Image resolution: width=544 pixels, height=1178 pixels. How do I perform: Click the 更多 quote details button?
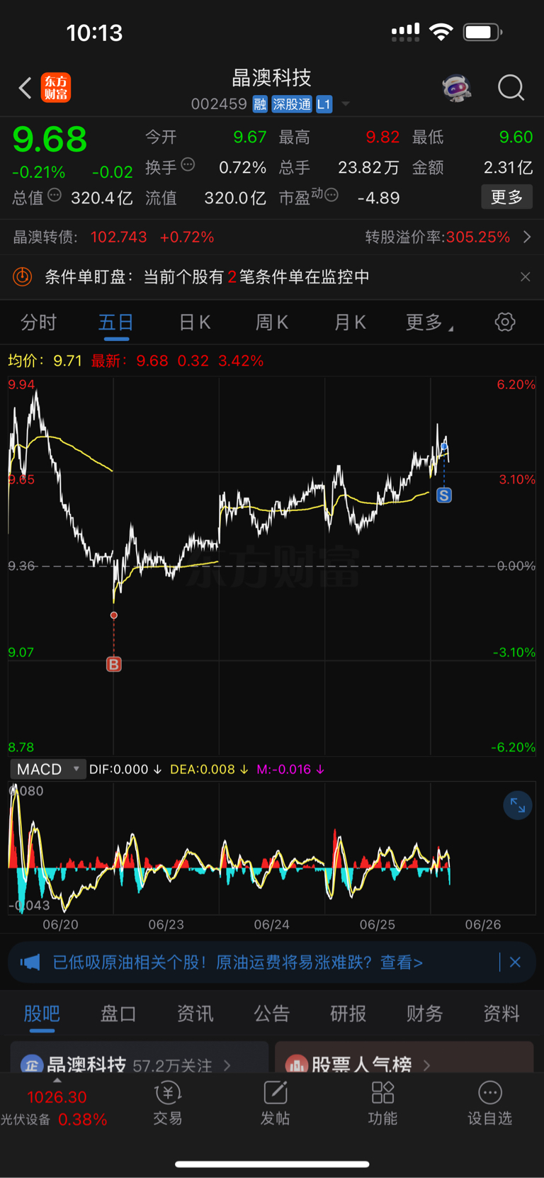pyautogui.click(x=506, y=196)
